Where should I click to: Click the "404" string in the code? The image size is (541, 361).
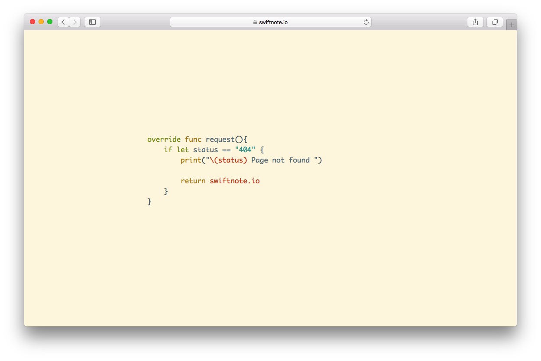click(x=245, y=150)
